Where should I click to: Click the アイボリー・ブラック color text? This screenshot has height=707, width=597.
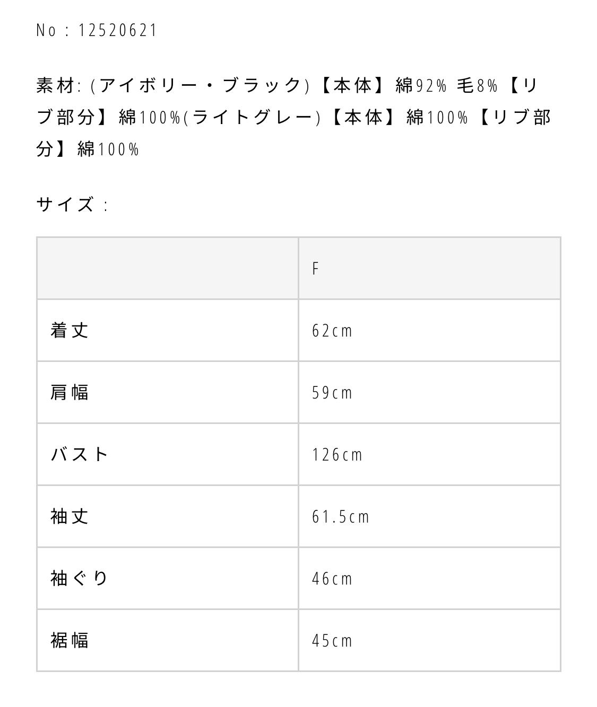tap(200, 85)
